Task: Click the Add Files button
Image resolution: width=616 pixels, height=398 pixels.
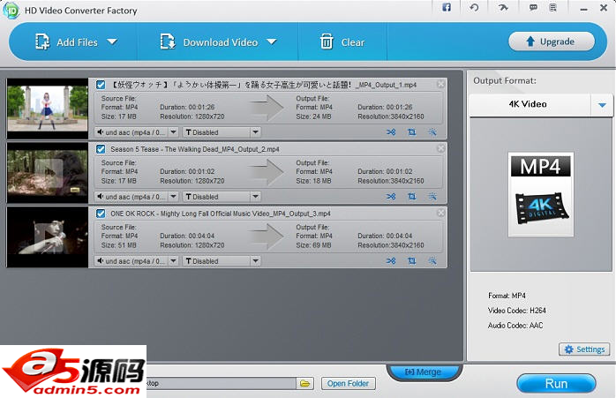Action: pos(66,42)
